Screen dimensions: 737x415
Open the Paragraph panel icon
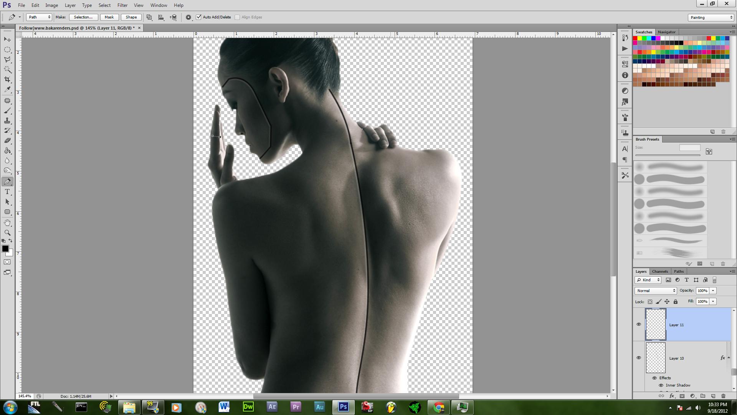(x=625, y=160)
